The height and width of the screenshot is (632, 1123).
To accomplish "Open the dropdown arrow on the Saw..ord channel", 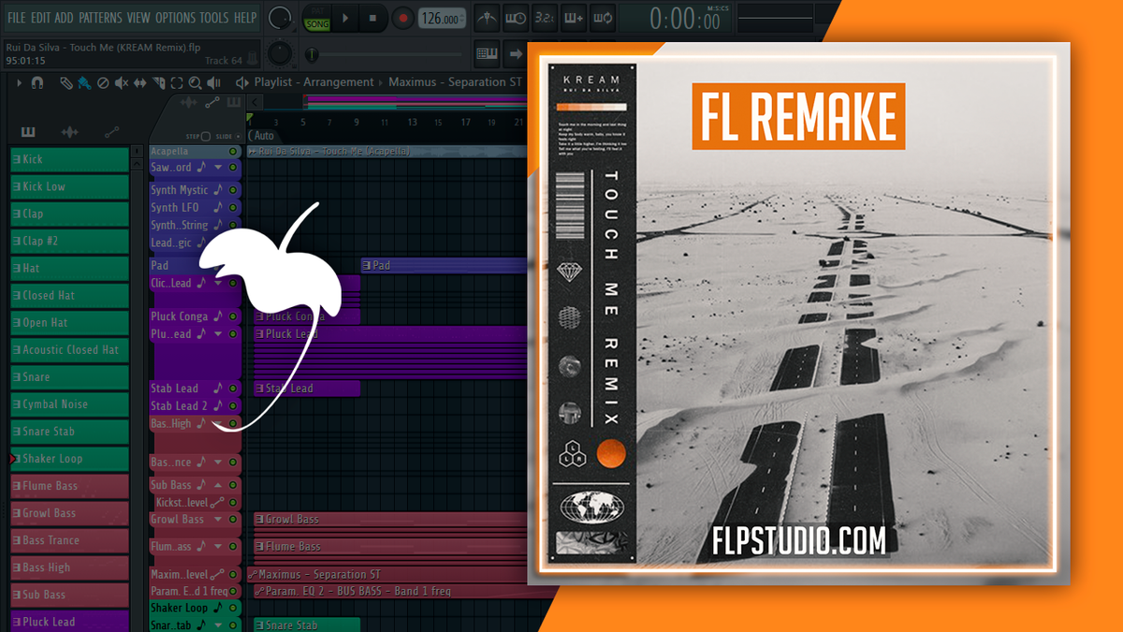I will pos(220,166).
